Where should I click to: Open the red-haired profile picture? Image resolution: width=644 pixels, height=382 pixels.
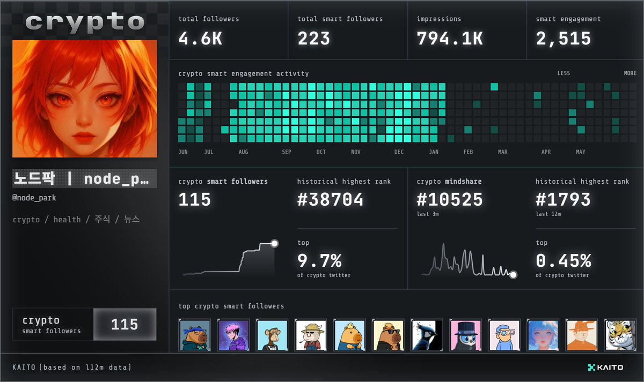(x=85, y=99)
